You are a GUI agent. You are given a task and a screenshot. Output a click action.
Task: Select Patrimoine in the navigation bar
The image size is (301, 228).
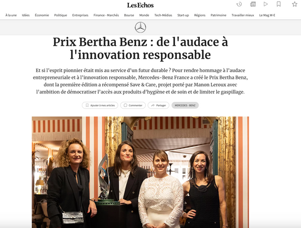[219, 15]
